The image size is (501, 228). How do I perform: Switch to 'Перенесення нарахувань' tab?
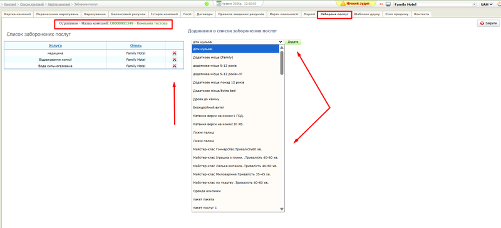coord(57,14)
